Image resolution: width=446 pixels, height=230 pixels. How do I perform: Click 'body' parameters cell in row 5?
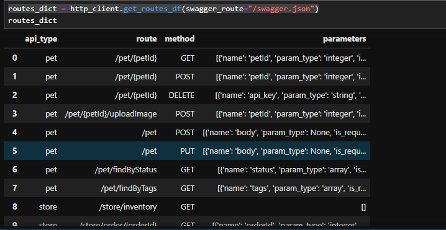coord(284,151)
